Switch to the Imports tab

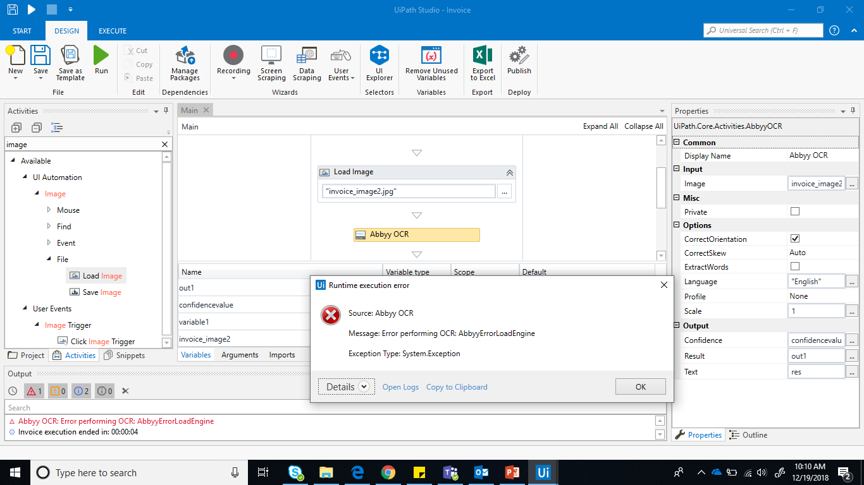pyautogui.click(x=282, y=355)
